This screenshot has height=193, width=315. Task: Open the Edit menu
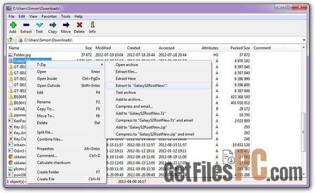[x=22, y=16]
